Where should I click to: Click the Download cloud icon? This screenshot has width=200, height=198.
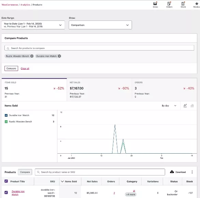point(172,172)
